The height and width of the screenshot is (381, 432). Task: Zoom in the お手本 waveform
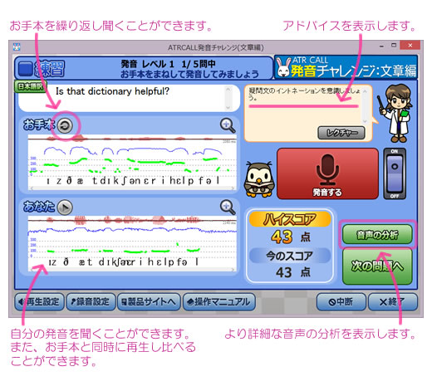coord(228,125)
